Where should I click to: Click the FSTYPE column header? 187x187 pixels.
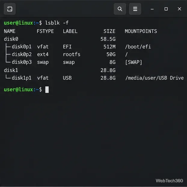pyautogui.click(x=45, y=31)
